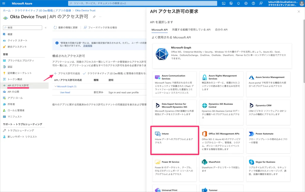
Task: Select the Azure Service Management card
Action: pyautogui.click(x=268, y=84)
